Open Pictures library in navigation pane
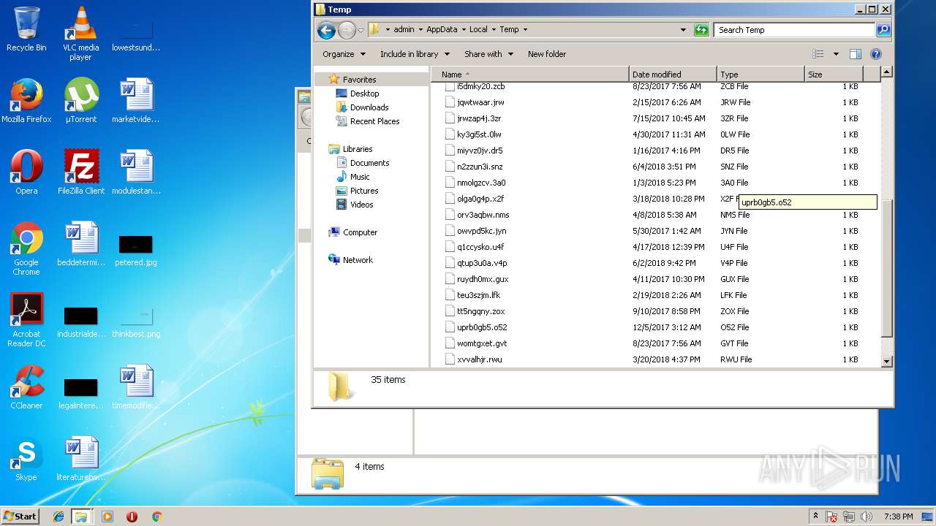The image size is (936, 526). pos(364,191)
